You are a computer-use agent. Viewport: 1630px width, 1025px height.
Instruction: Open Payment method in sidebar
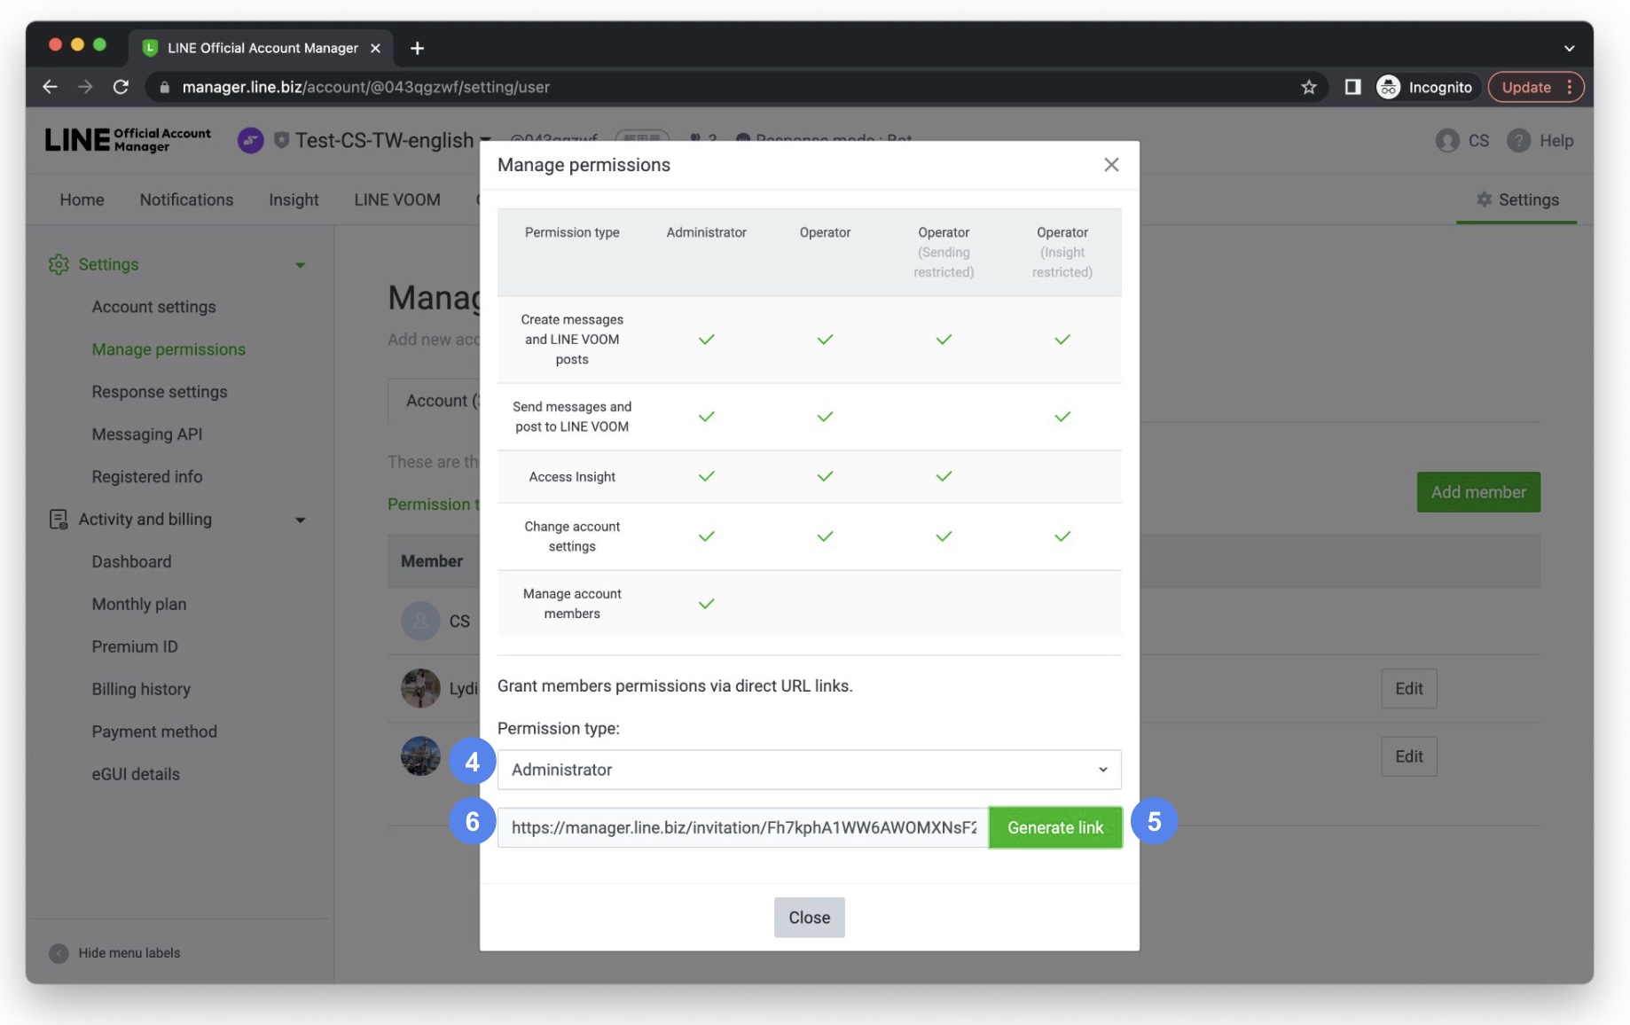click(x=154, y=732)
